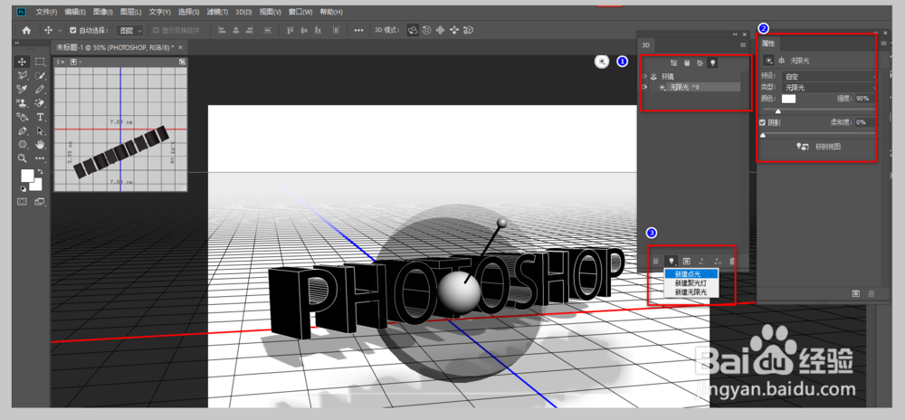Select the Quick Selection tool
Screen dimensions: 905x420
[40, 75]
